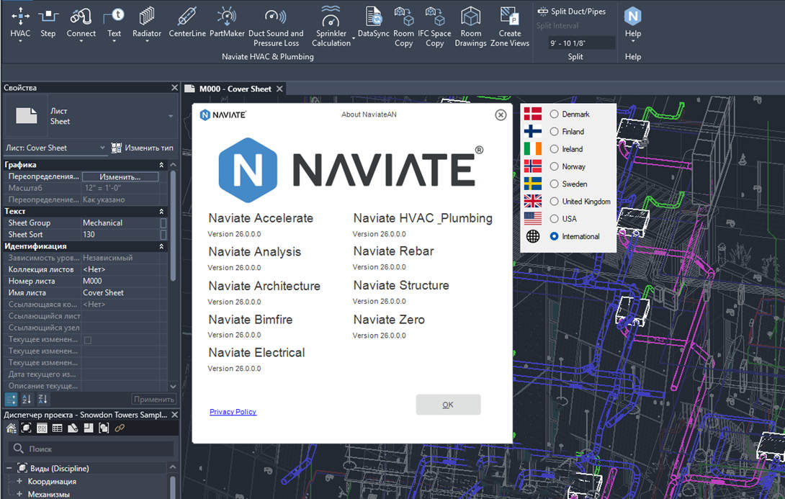Select the Norway radio button
This screenshot has width=785, height=499.
tap(555, 166)
